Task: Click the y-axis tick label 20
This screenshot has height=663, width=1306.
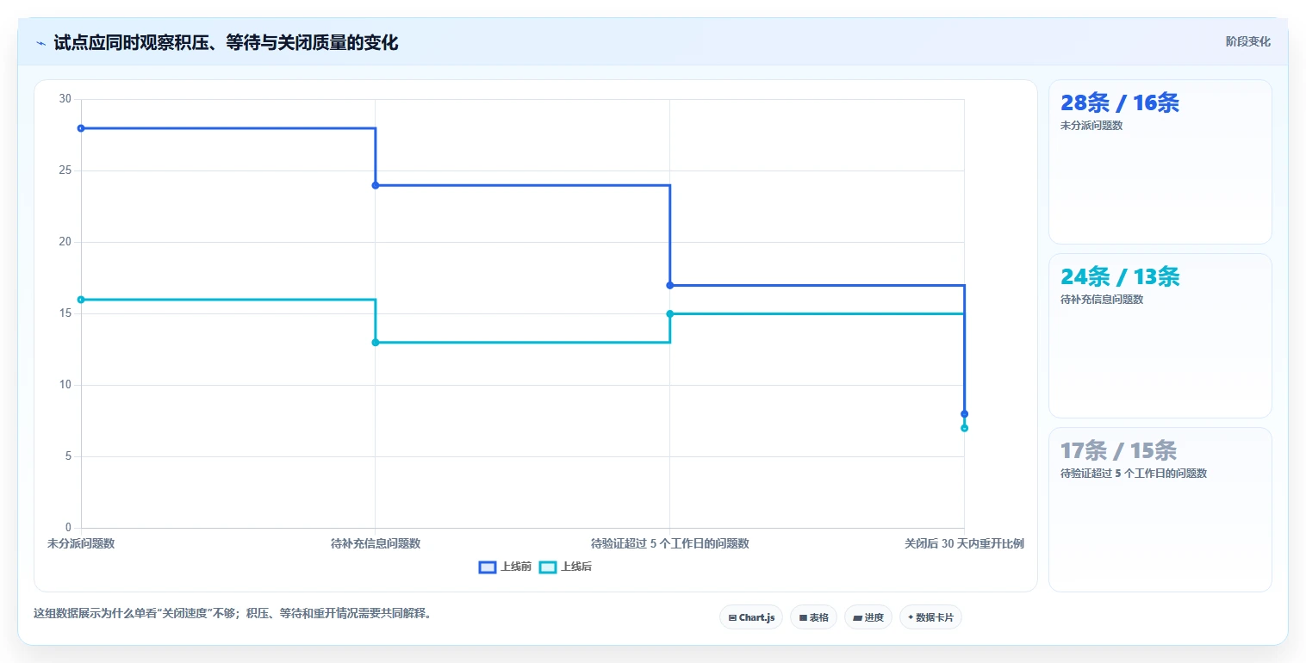Action: [65, 242]
